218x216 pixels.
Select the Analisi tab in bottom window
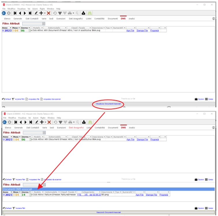(x=132, y=128)
